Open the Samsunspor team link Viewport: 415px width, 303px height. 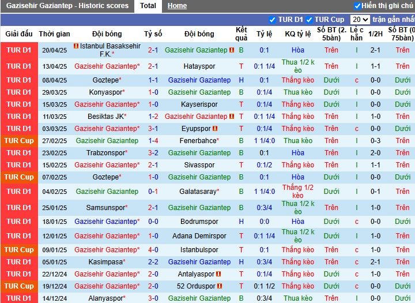[105, 208]
